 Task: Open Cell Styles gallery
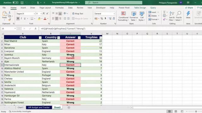[142, 16]
